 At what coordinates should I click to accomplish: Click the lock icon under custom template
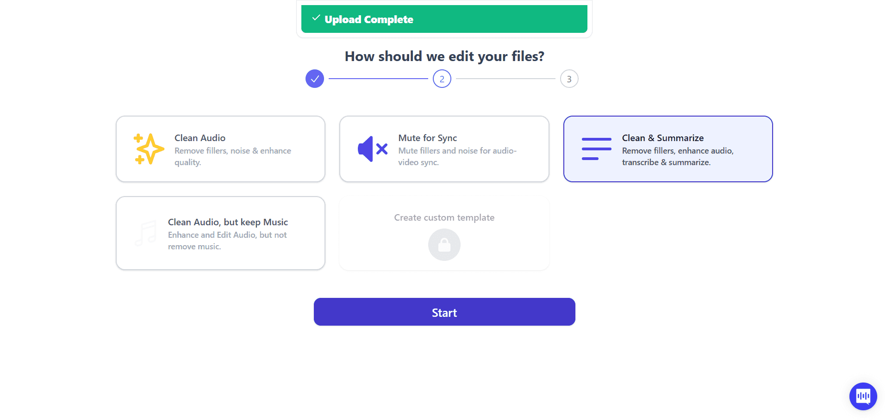pos(444,245)
